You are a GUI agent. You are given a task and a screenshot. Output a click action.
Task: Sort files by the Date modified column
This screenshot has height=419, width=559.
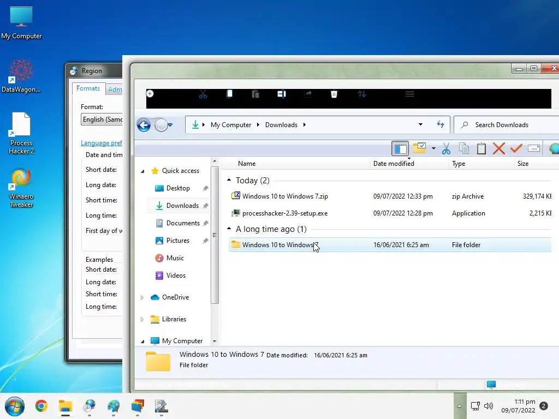coord(394,164)
